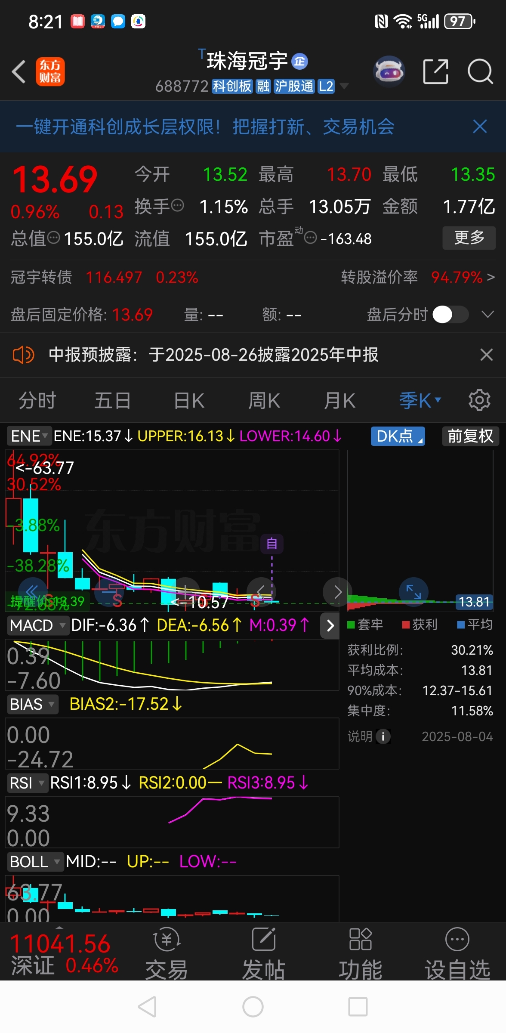Open the 中报预披露 notice text
Viewport: 506px width, 1033px height.
[x=213, y=355]
